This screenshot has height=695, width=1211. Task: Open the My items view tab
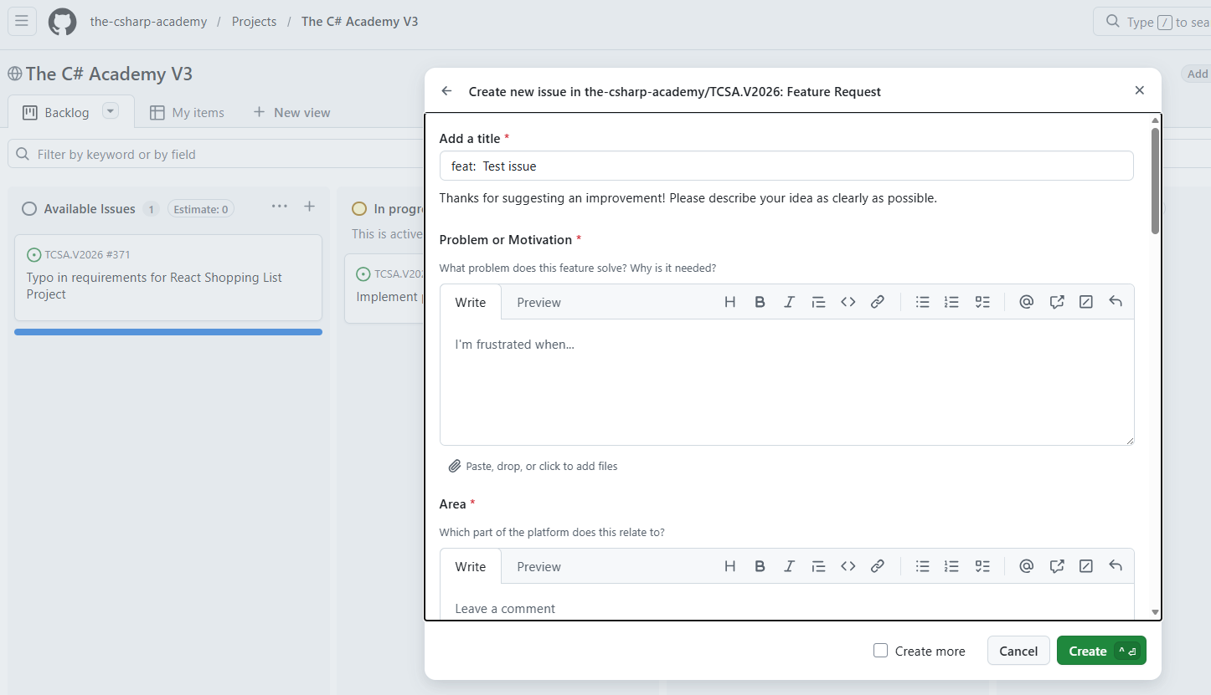187,112
